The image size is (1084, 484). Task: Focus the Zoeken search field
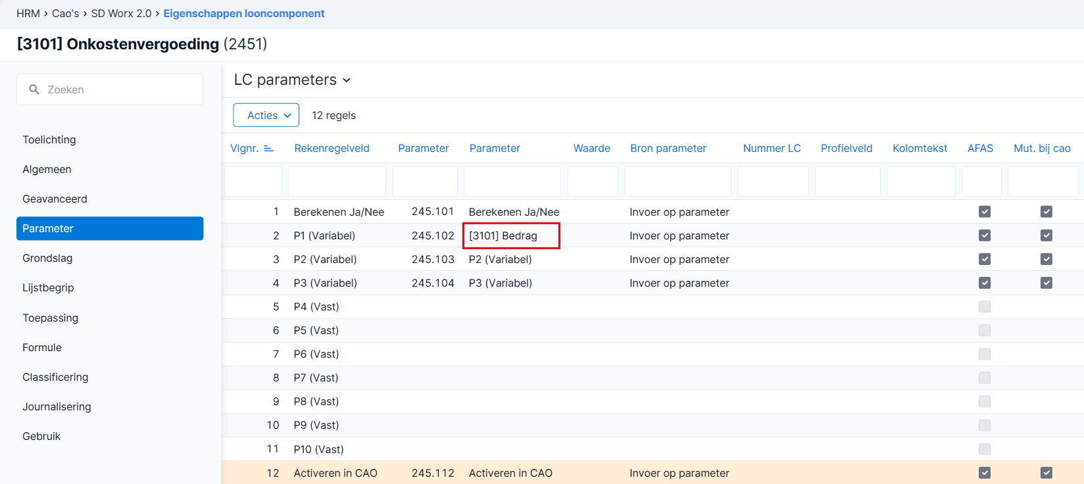click(110, 89)
